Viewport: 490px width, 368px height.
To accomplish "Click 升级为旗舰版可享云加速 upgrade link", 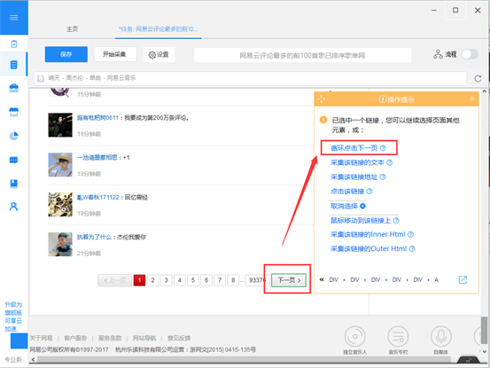I will click(x=13, y=317).
